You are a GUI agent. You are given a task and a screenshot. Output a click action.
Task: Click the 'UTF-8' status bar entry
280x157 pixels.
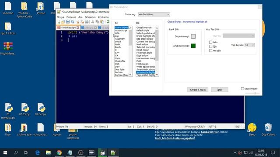(213, 126)
